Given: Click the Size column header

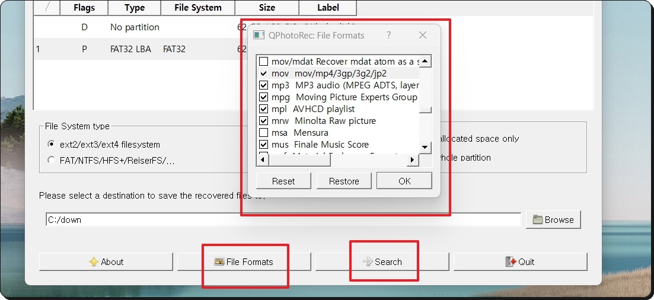Looking at the screenshot, I should coord(267,8).
